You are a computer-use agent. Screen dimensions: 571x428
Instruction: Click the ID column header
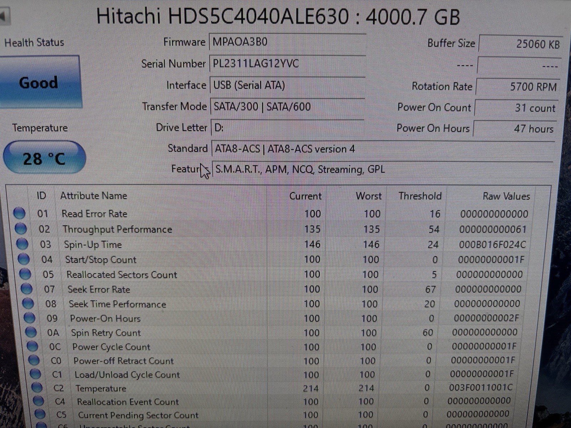click(41, 195)
